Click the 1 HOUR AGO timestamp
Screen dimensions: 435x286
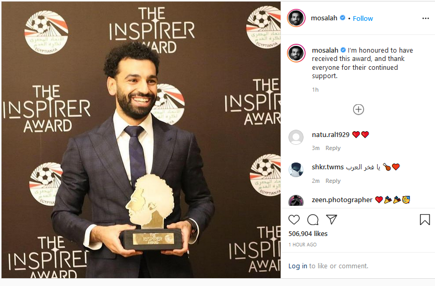tap(303, 245)
